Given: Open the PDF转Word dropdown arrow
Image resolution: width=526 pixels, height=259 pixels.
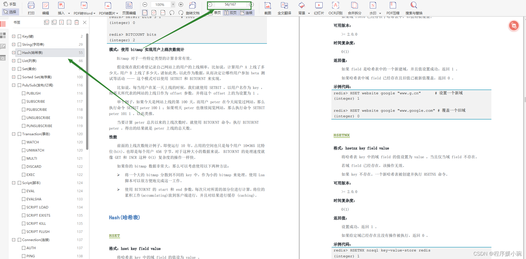Looking at the screenshot, I should pos(94,13).
